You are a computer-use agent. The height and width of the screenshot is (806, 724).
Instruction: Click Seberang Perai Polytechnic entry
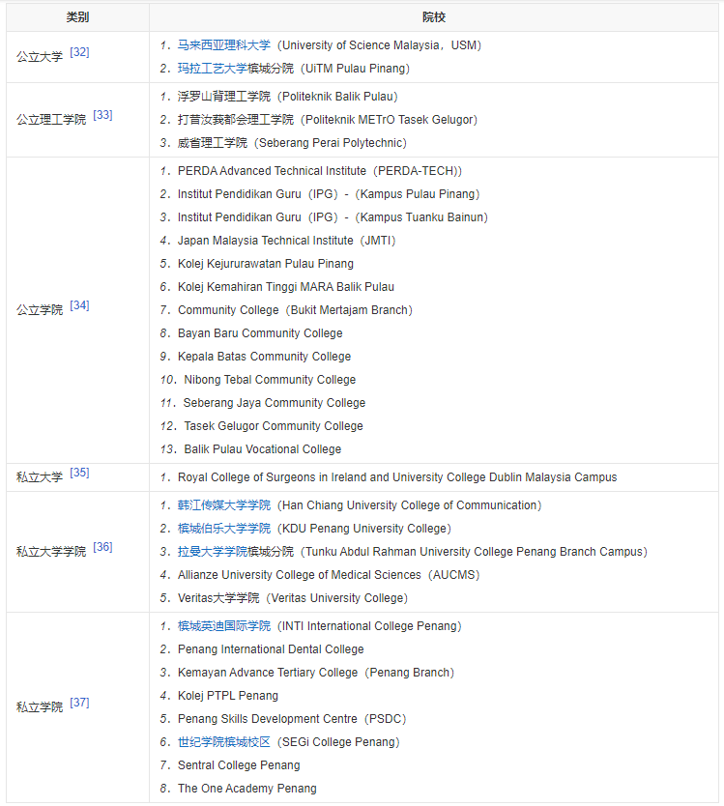pos(292,143)
